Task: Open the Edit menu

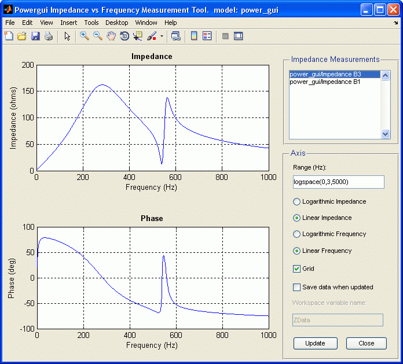Action: (x=27, y=23)
